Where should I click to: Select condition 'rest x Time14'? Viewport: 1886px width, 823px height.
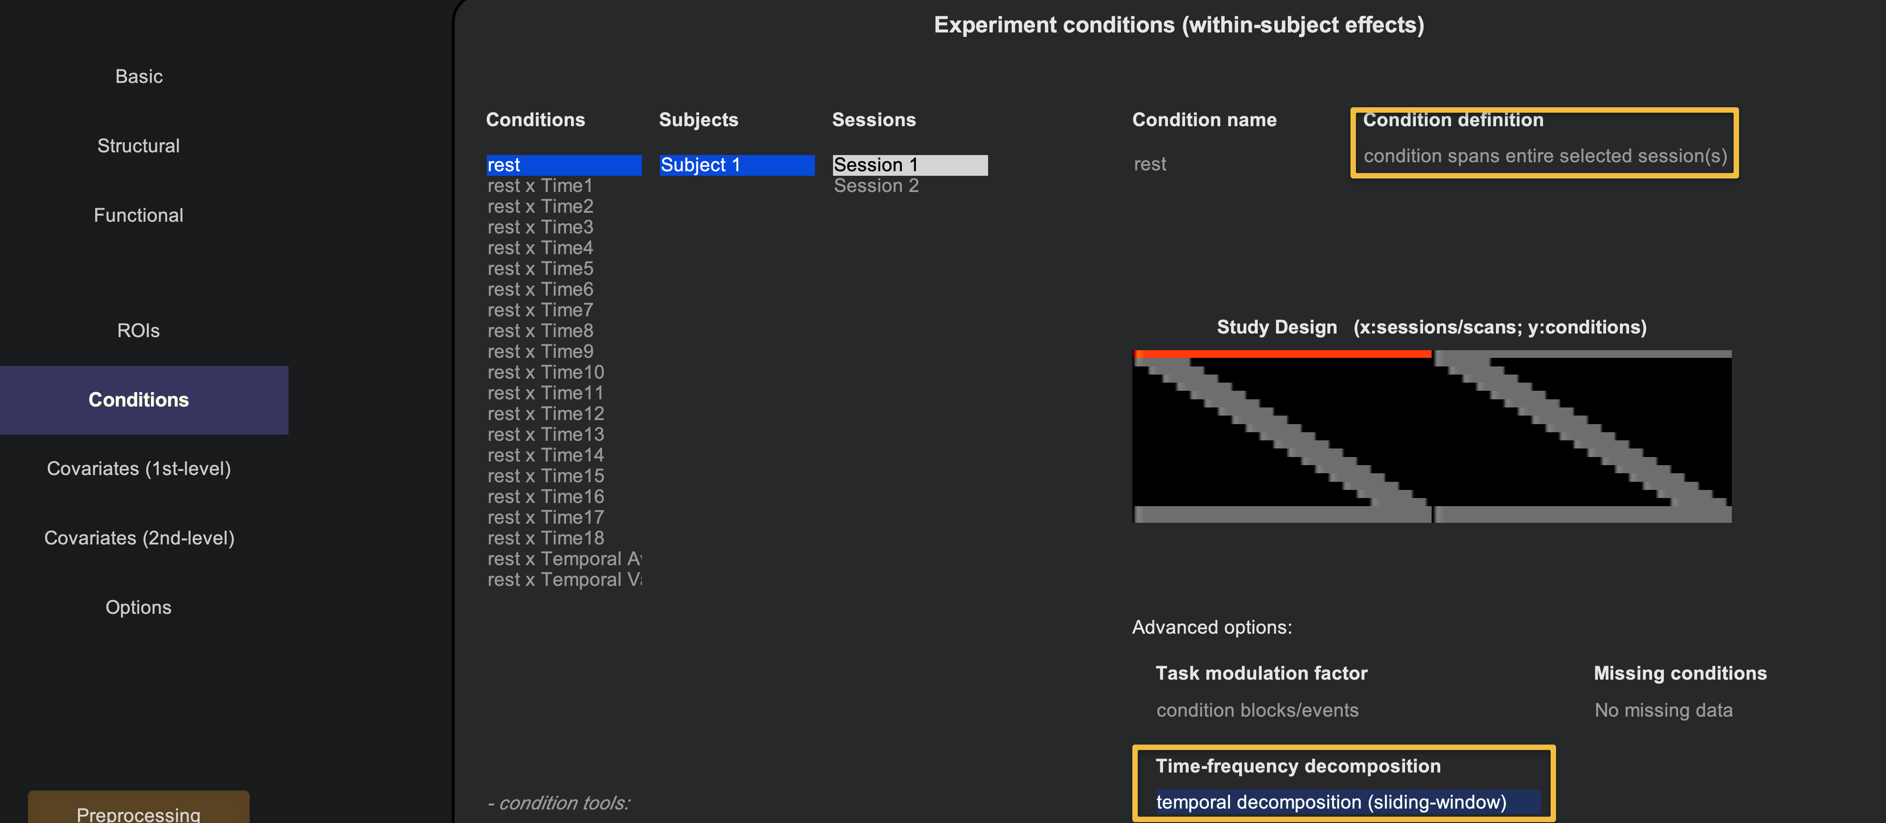pos(564,455)
